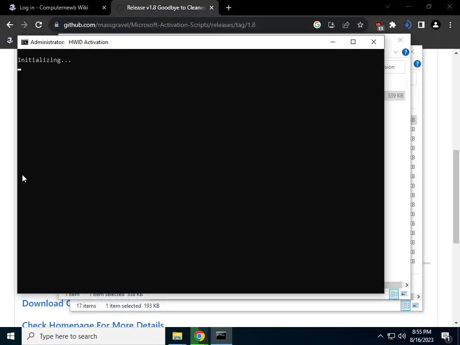Open the Extensions puzzle menu
This screenshot has height=345, width=460.
tap(393, 25)
